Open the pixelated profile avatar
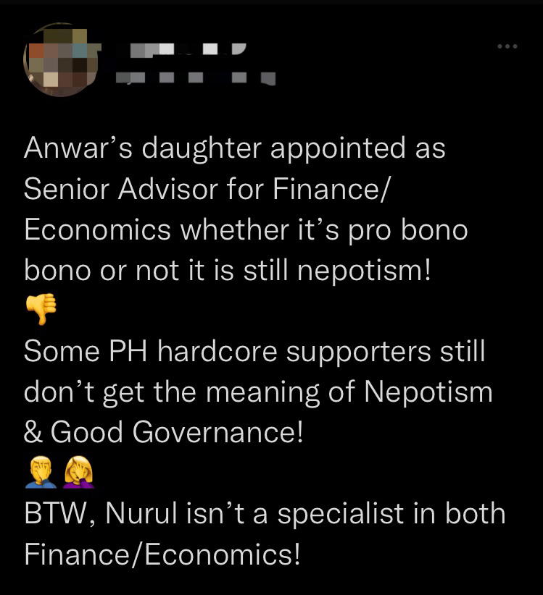This screenshot has height=595, width=543. [61, 59]
